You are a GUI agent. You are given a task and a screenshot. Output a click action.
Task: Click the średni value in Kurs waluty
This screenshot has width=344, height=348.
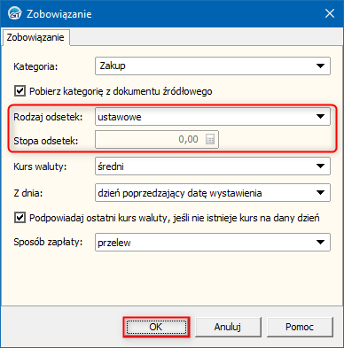(111, 166)
